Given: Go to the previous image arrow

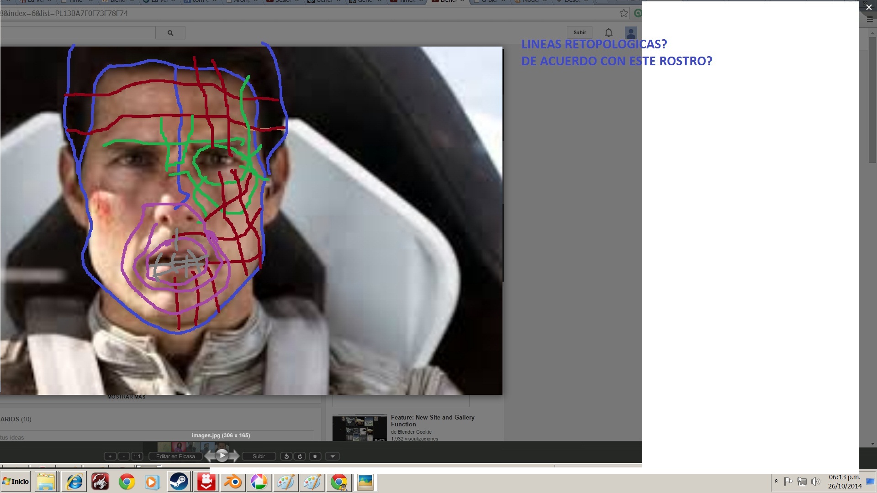Looking at the screenshot, I should coord(209,456).
